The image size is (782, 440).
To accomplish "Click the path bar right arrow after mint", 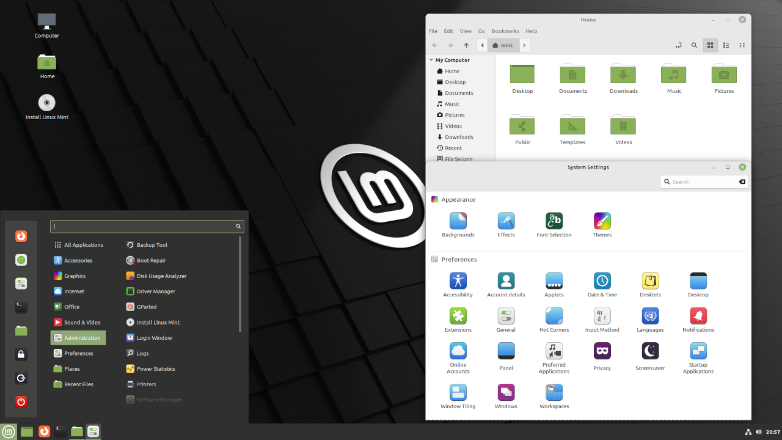I will tap(525, 45).
